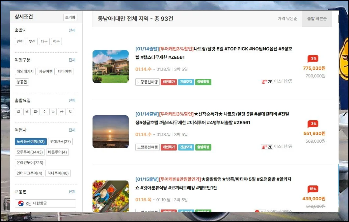The width and height of the screenshot is (349, 222).
Task: Reset filters with 초기화 button
Action: pyautogui.click(x=70, y=17)
